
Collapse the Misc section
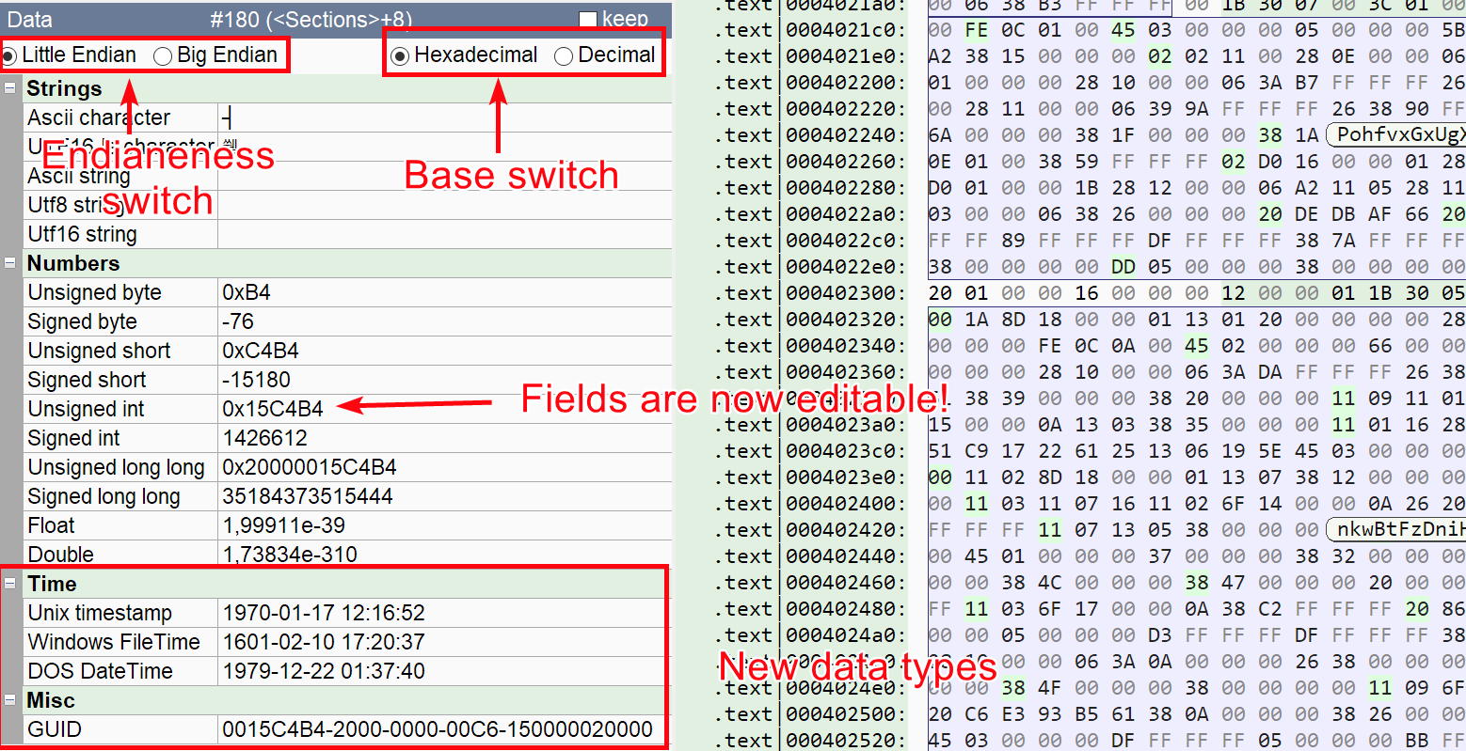[x=10, y=700]
